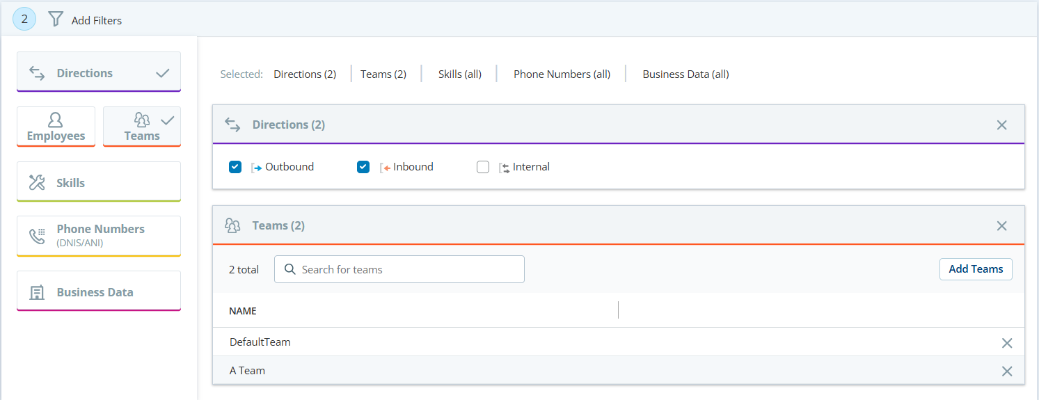The width and height of the screenshot is (1039, 400).
Task: Click the filter count badge showing 2
Action: [x=24, y=19]
